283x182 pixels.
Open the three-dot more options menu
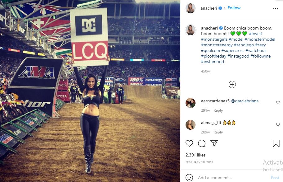point(276,8)
